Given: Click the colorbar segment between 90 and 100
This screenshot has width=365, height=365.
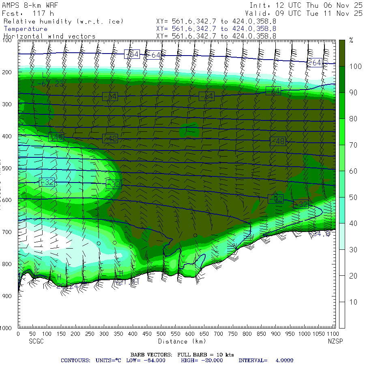Looking at the screenshot, I should pos(342,79).
